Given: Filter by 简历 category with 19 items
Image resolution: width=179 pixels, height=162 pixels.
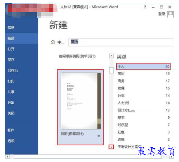Looking at the screenshot, I should coord(143,74).
